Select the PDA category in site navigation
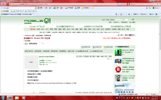The height and width of the screenshot is (100, 161). pyautogui.click(x=43, y=29)
